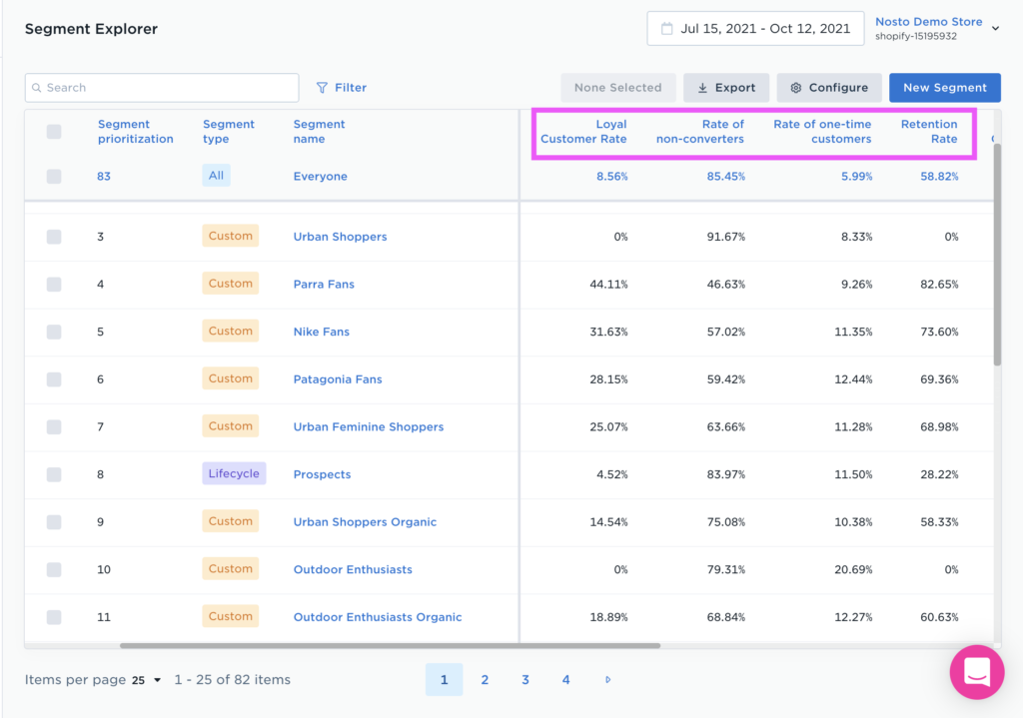Screen dimensions: 1023x718
Task: Tick the select-all checkbox in the header
Action: pyautogui.click(x=54, y=132)
